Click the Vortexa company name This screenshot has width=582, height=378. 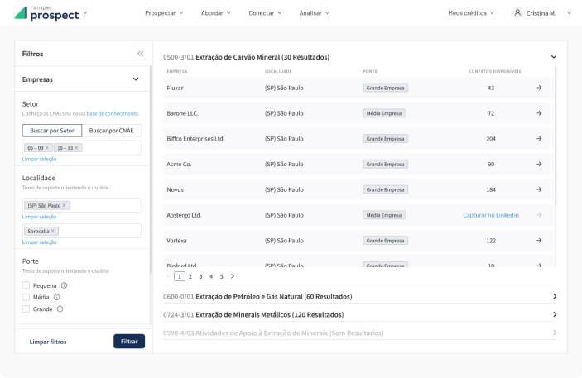176,241
